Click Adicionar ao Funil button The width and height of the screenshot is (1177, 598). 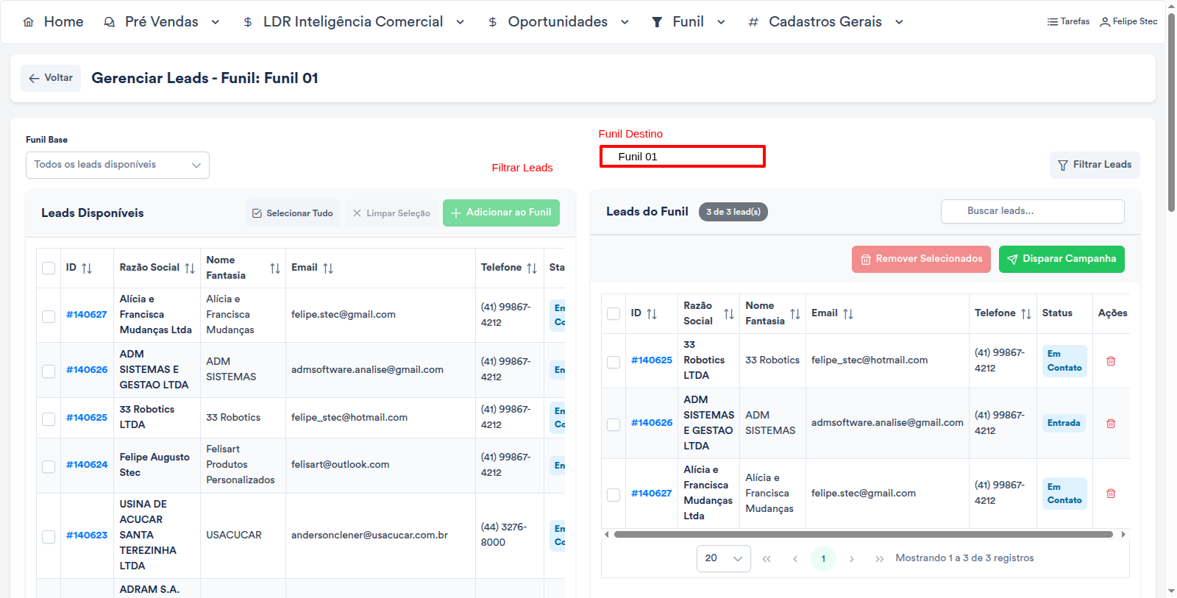(x=501, y=213)
